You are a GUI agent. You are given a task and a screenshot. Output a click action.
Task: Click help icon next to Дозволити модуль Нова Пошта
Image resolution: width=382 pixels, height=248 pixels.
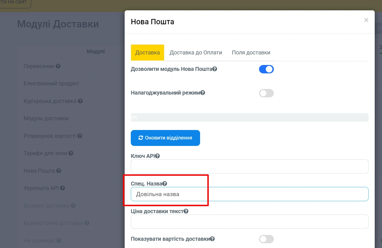click(215, 69)
